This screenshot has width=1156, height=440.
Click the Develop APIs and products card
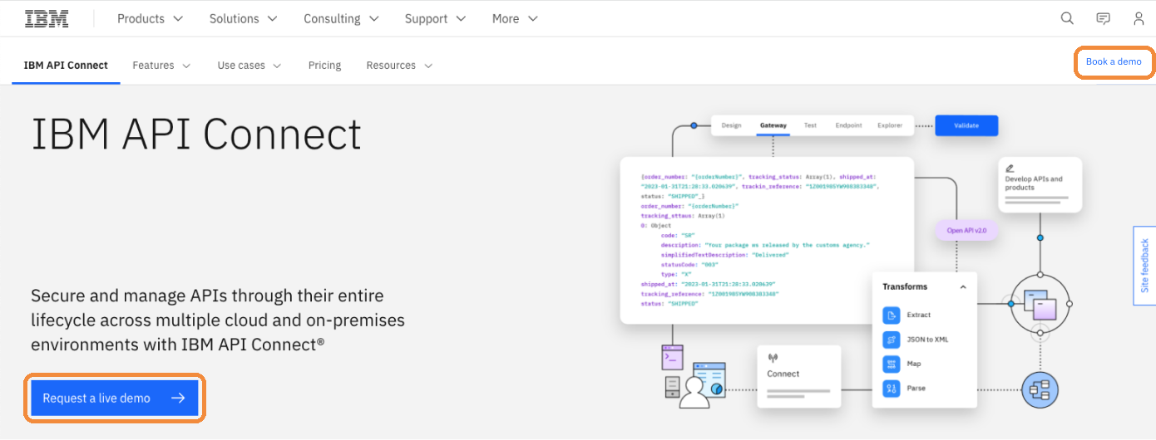click(1040, 183)
